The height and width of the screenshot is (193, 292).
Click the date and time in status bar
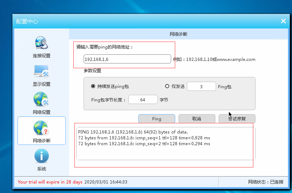pos(106,182)
